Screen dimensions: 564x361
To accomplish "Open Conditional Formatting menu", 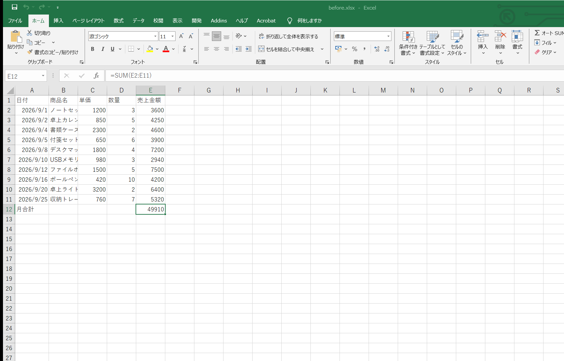I will pyautogui.click(x=408, y=43).
